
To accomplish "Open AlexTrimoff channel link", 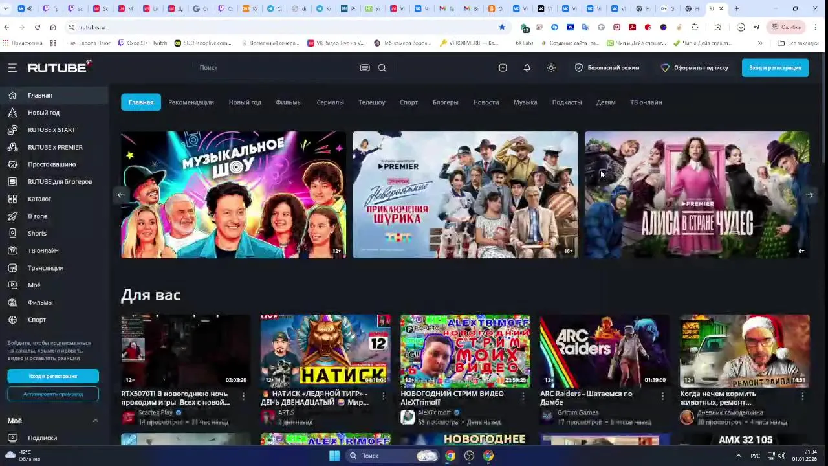I will point(435,412).
